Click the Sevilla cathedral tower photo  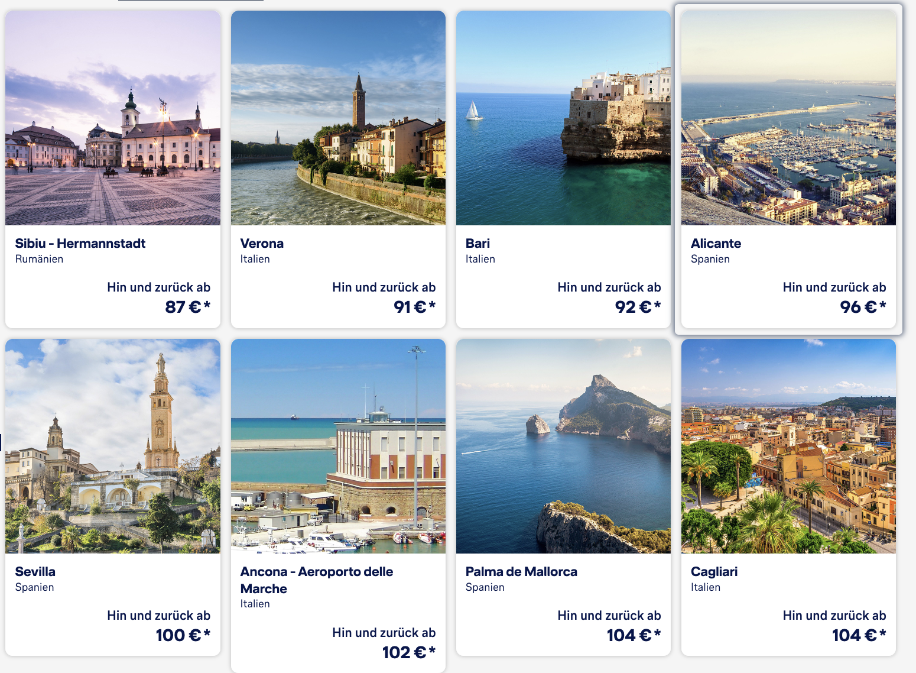pyautogui.click(x=113, y=446)
